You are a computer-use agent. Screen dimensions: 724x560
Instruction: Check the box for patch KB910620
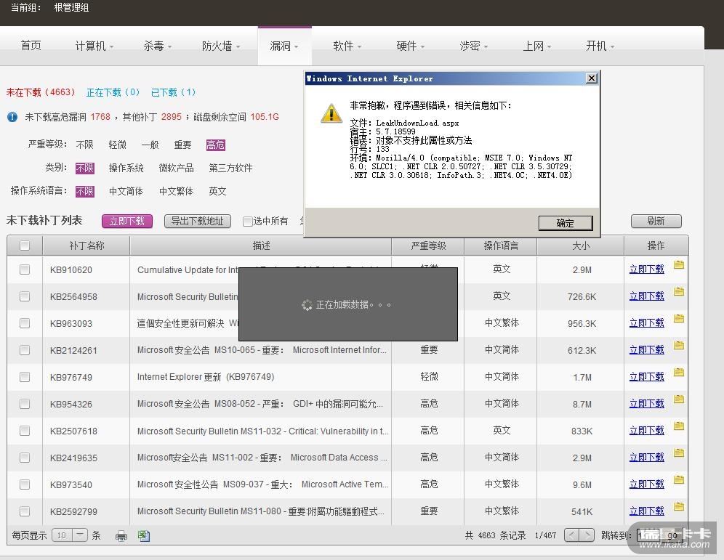click(25, 269)
